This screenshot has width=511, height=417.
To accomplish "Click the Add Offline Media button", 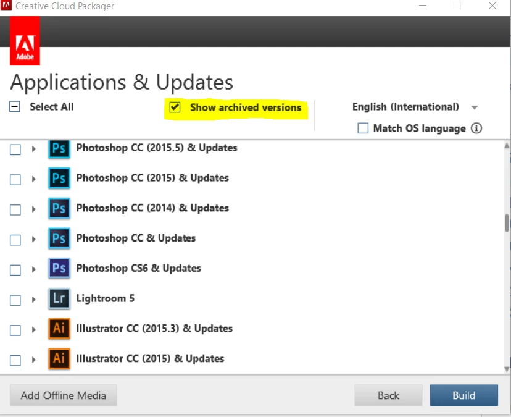I will click(x=63, y=395).
